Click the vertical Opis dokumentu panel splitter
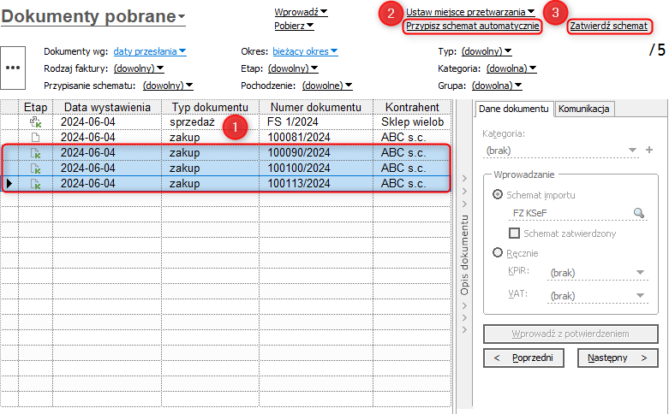Screen dimensions: 669x414 coord(464,254)
